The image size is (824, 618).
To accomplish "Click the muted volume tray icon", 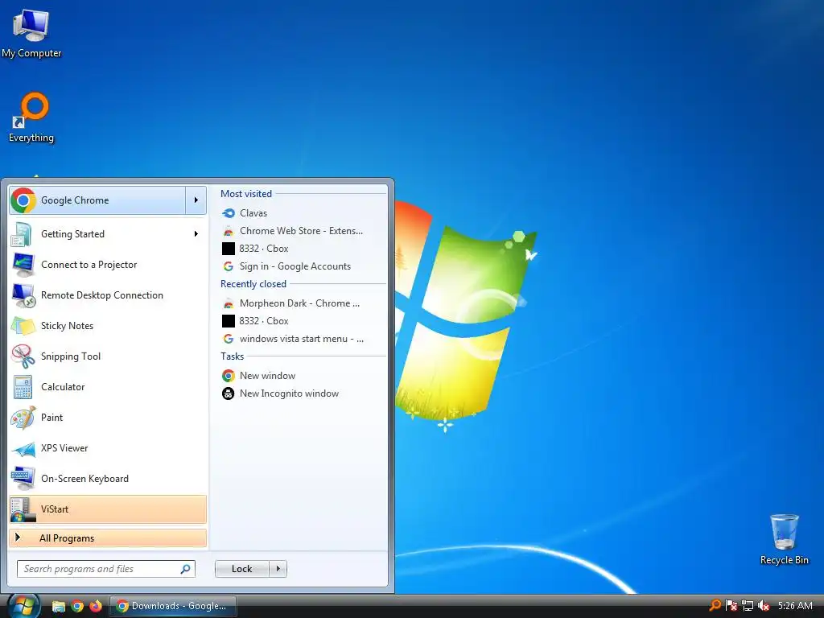I will tap(764, 605).
